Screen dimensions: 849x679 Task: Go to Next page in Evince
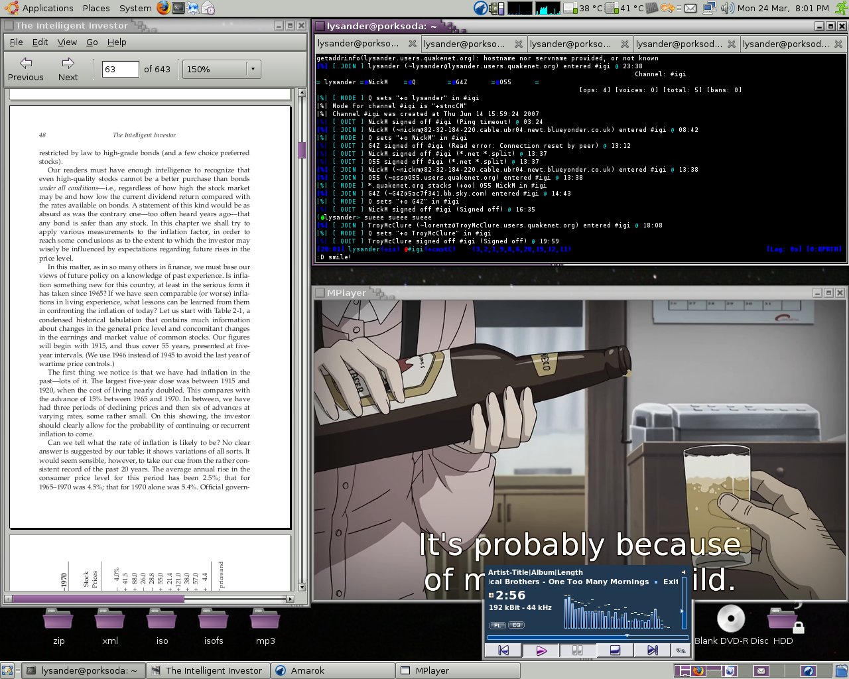[68, 69]
